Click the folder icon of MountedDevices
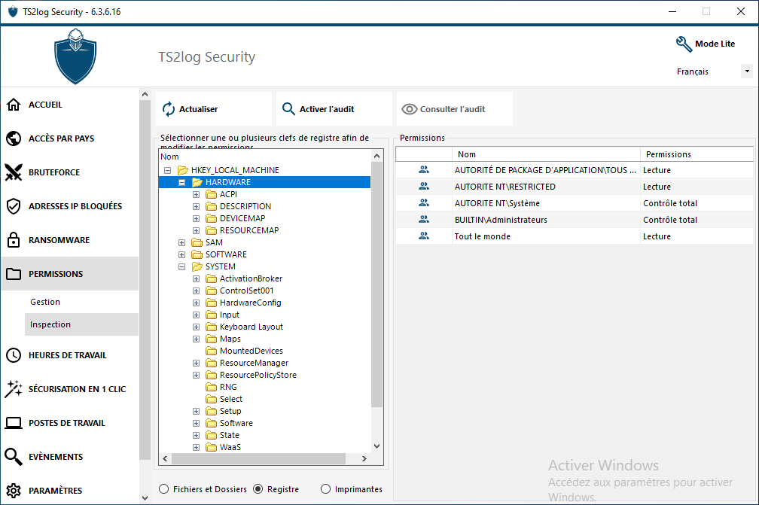Image resolution: width=759 pixels, height=505 pixels. (x=211, y=351)
